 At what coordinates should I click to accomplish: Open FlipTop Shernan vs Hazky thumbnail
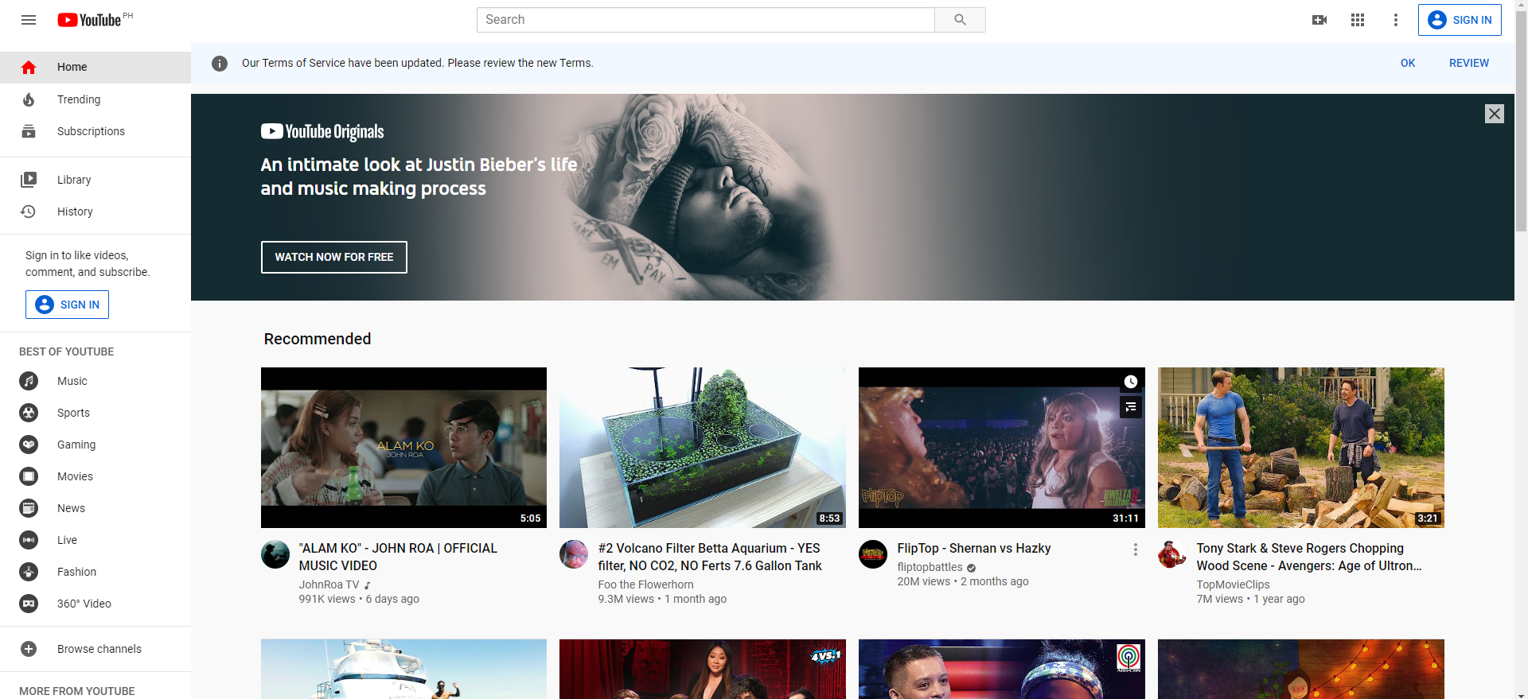[x=1002, y=448]
